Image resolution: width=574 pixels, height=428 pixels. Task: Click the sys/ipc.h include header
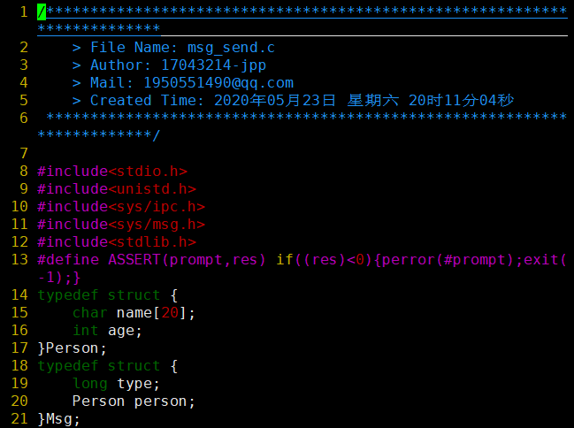pyautogui.click(x=157, y=207)
